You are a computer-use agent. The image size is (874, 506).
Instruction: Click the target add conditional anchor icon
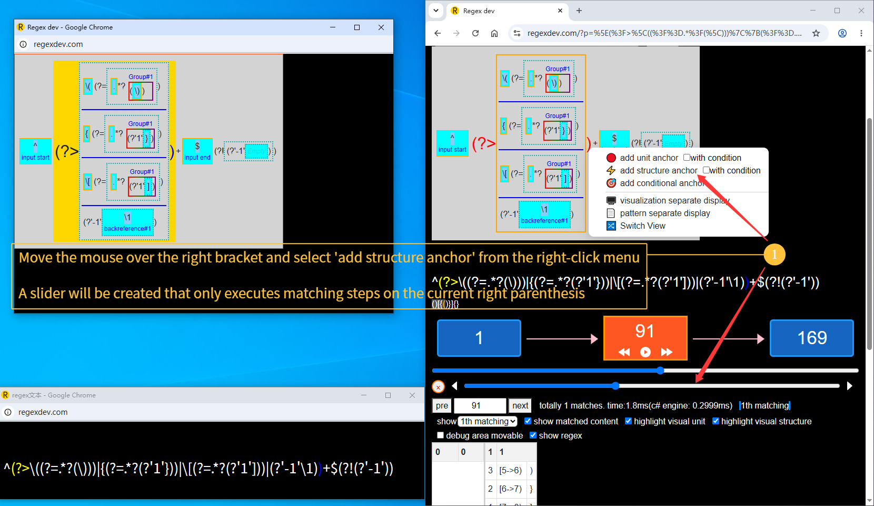611,183
